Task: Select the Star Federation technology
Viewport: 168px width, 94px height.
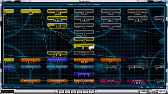Action: tap(138, 11)
